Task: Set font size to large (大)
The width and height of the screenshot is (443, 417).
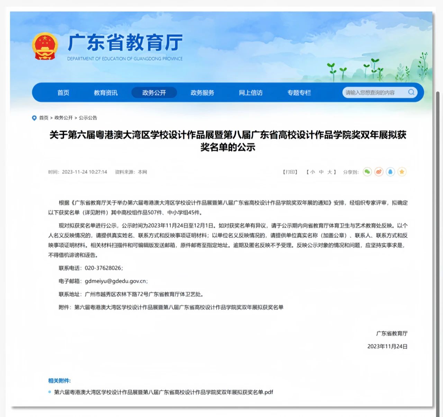Action: 330,172
